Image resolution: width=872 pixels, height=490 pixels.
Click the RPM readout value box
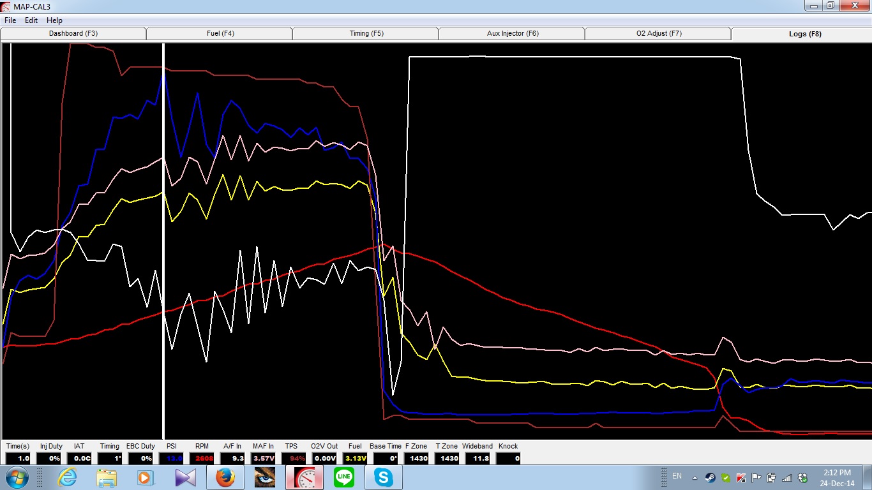click(x=203, y=458)
